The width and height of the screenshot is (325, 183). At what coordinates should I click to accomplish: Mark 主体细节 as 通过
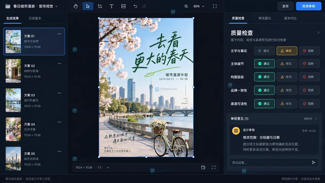tap(264, 64)
